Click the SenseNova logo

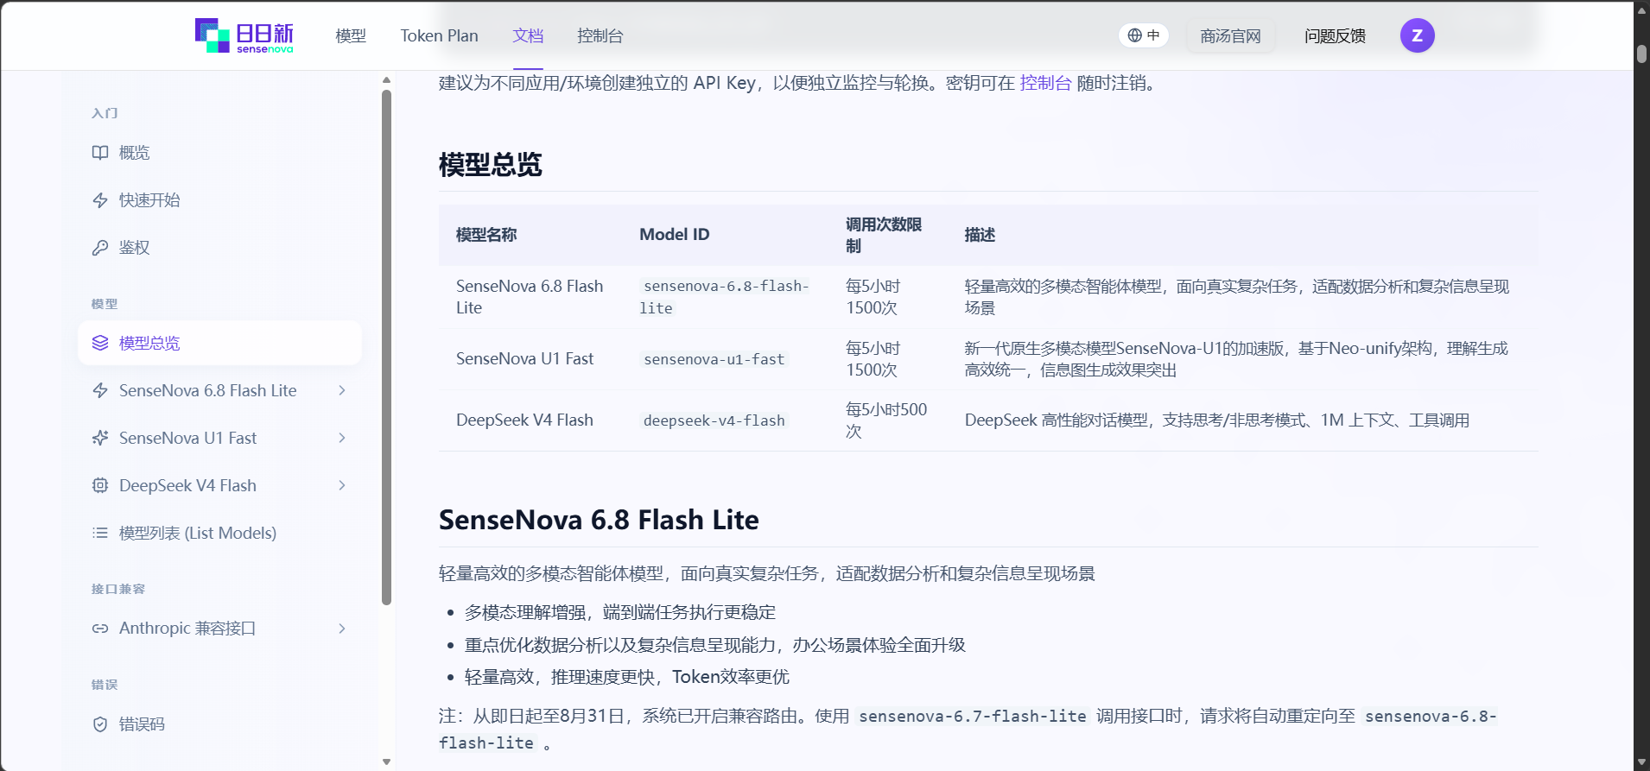click(244, 35)
